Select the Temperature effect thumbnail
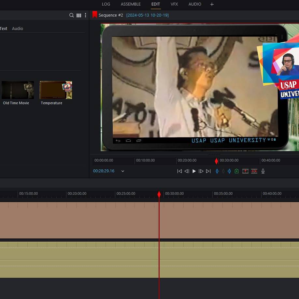Image resolution: width=299 pixels, height=299 pixels. (x=56, y=90)
